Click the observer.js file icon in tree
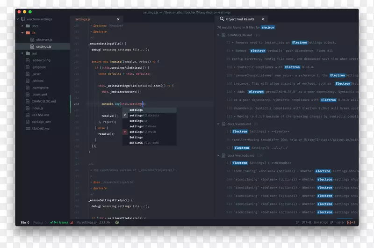The height and width of the screenshot is (248, 374). [33, 40]
